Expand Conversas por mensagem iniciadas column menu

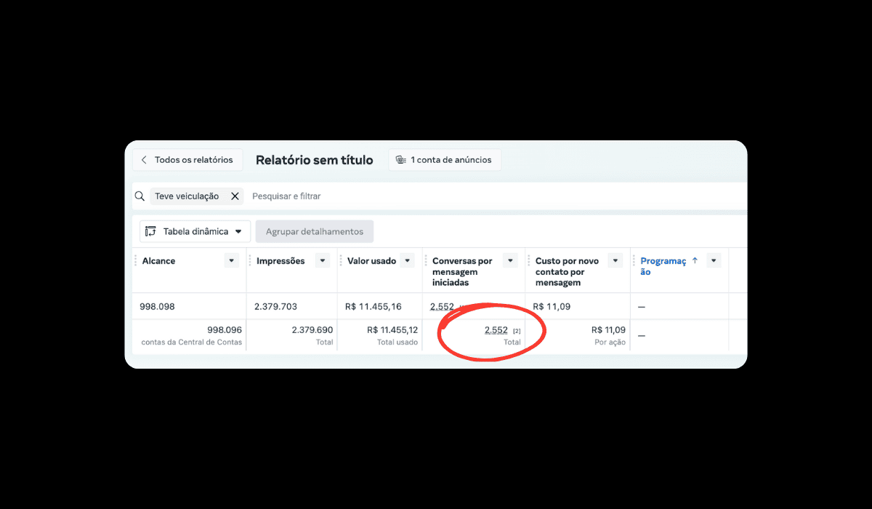pos(510,261)
